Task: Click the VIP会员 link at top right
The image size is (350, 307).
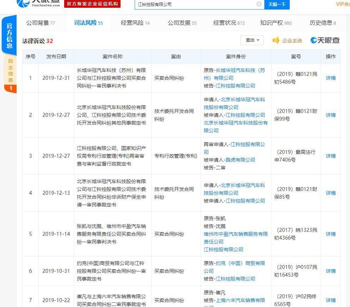Action: [x=343, y=4]
